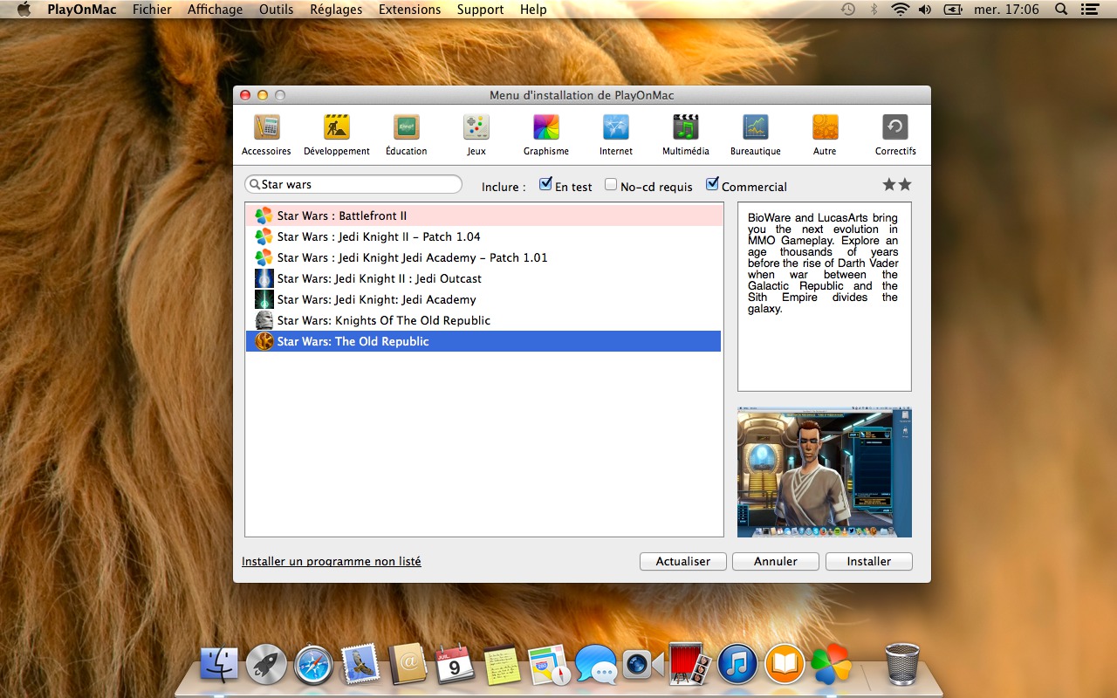The width and height of the screenshot is (1117, 698).
Task: Uncheck the En test filter
Action: 545,184
